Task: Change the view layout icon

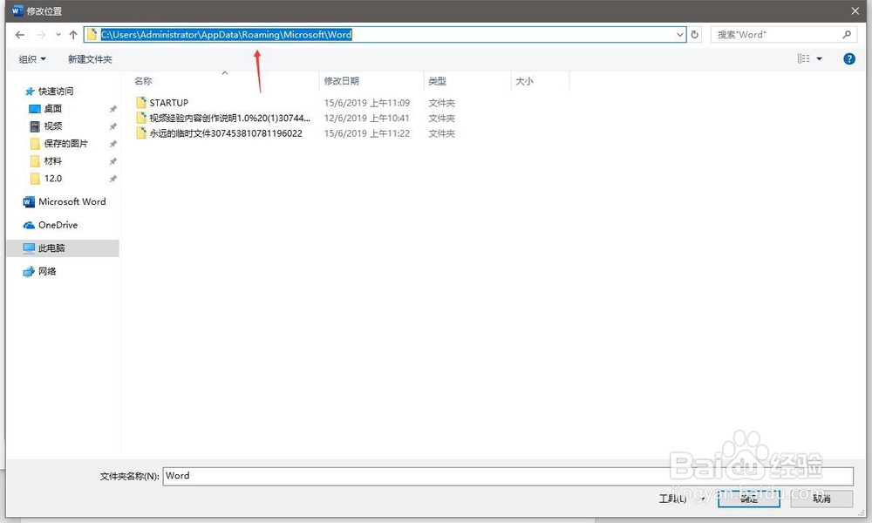Action: pyautogui.click(x=804, y=58)
